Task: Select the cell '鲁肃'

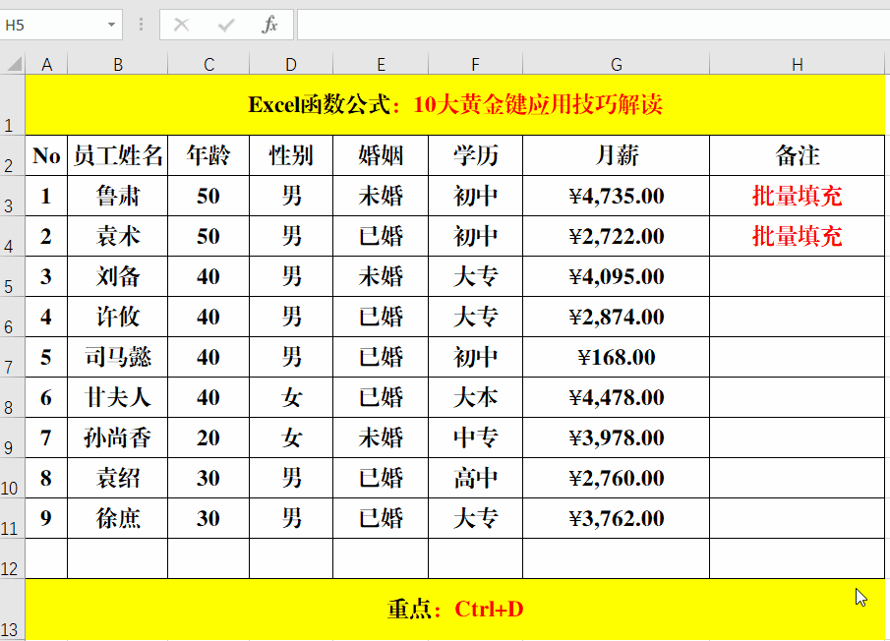Action: point(117,196)
